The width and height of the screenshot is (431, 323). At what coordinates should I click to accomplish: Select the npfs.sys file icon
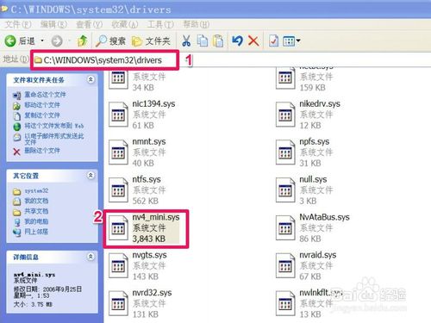point(285,152)
